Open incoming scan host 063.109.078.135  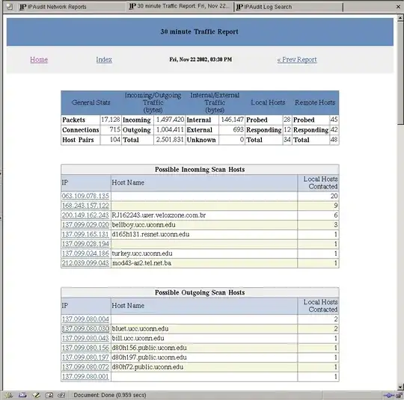point(85,196)
